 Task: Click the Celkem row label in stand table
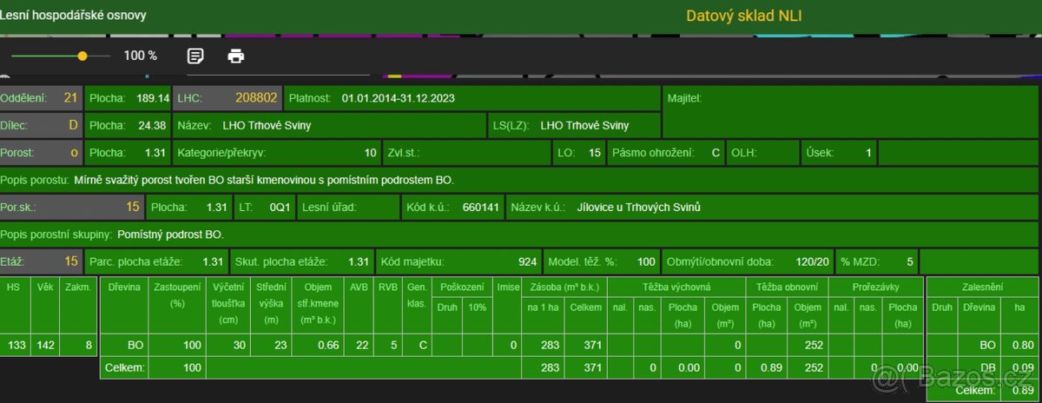point(123,368)
